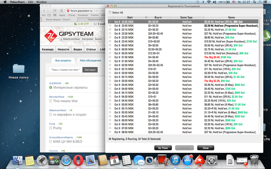
Task: Click GipsyTeam diamond logo in Safari
Action: click(x=51, y=36)
